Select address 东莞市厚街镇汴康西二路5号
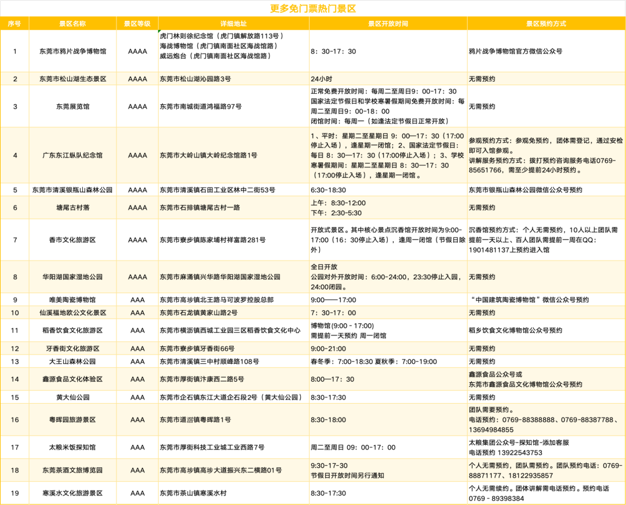 [202, 379]
